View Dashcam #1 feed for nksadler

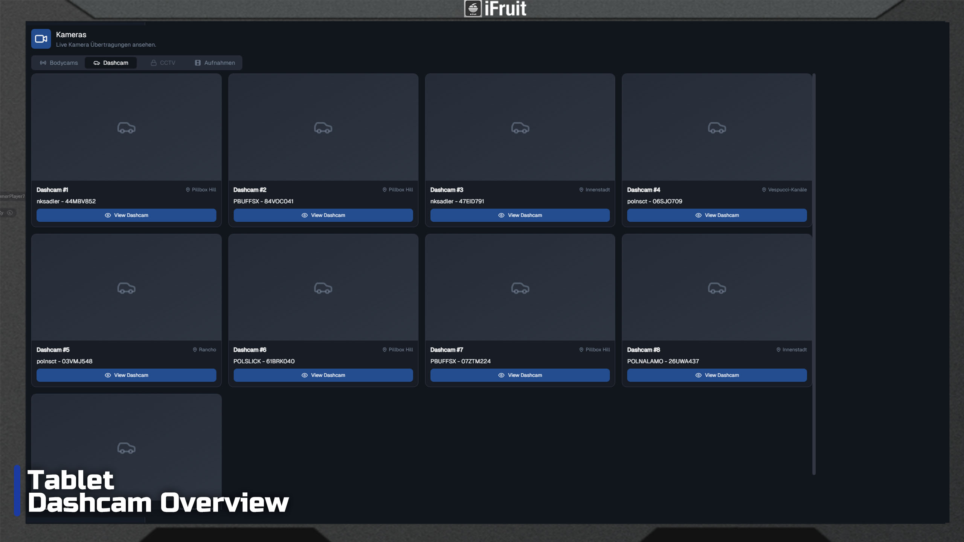click(x=126, y=215)
